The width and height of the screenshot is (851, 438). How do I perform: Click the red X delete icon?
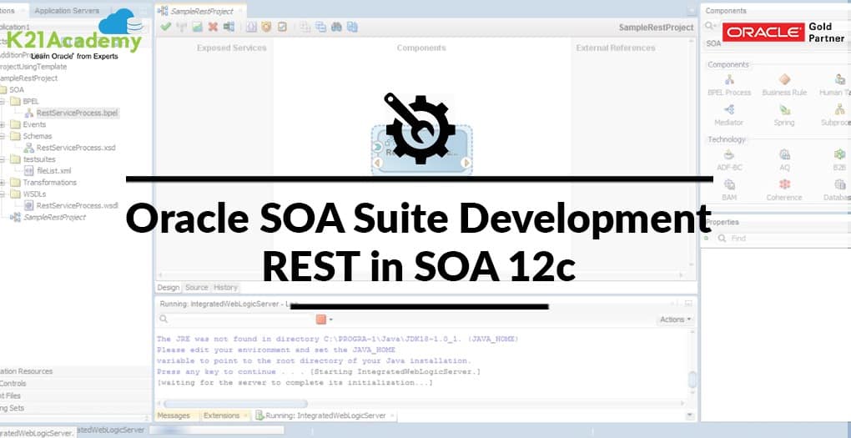[x=213, y=27]
